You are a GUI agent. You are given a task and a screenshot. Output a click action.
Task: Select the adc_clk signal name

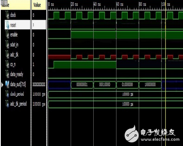pyautogui.click(x=14, y=54)
